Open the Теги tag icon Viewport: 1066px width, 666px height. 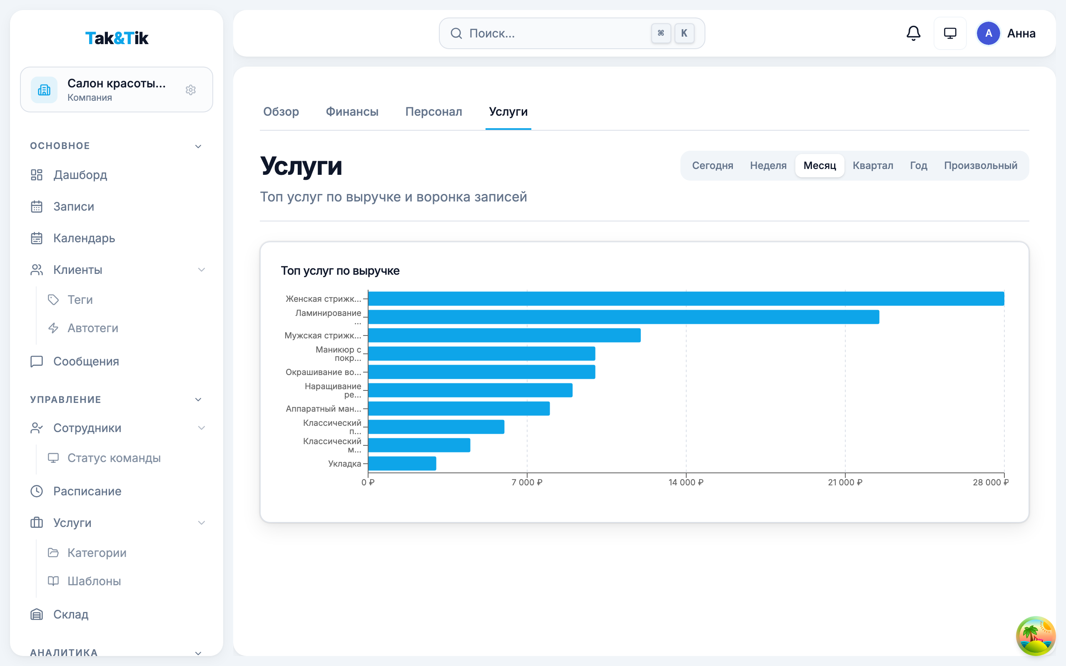pyautogui.click(x=53, y=300)
